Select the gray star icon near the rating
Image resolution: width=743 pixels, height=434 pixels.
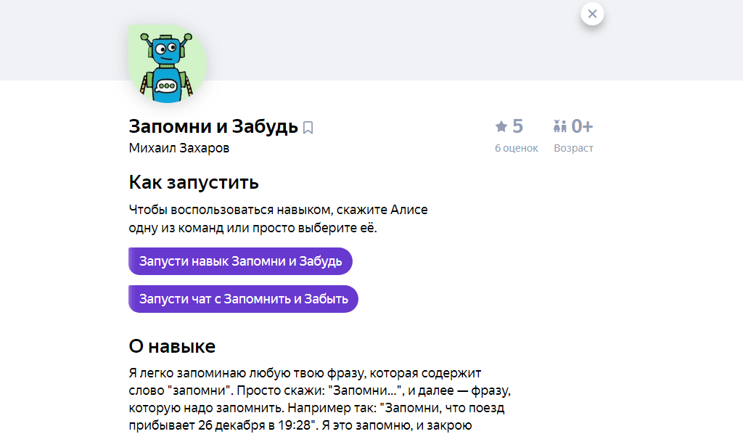click(x=501, y=125)
